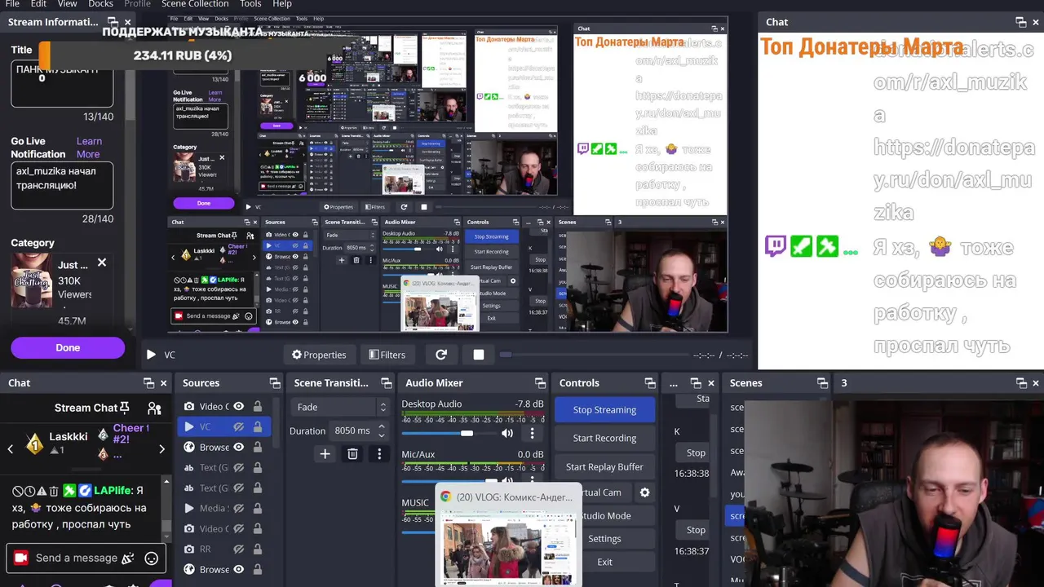Viewport: 1044px width, 587px height.
Task: Click the red camera icon in message box
Action: (21, 558)
